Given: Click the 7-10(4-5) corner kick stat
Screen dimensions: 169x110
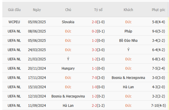Looking at the screenshot, I should click(x=159, y=106).
